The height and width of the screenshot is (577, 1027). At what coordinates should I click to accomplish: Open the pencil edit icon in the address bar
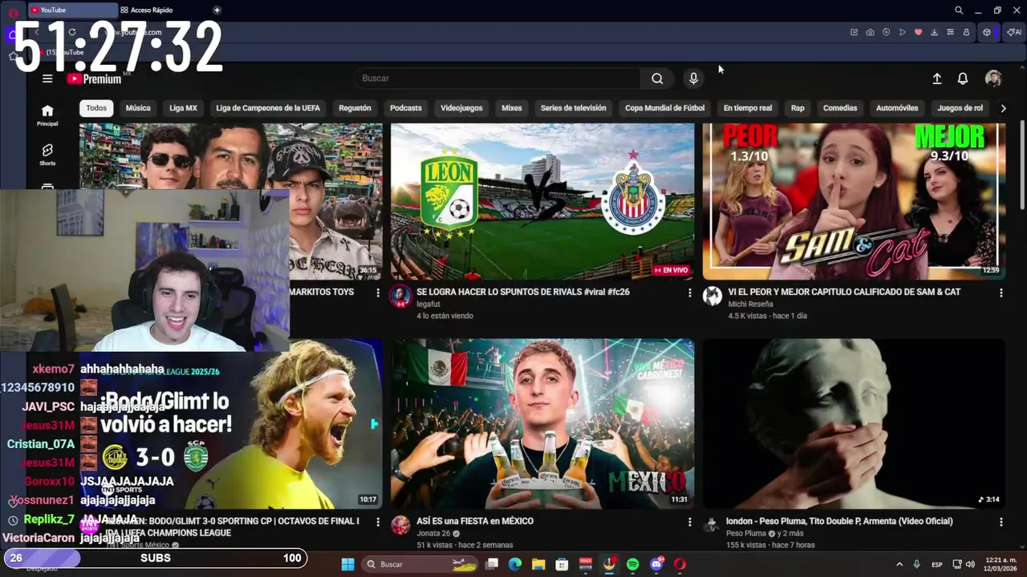tap(854, 32)
